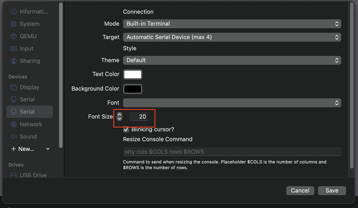The width and height of the screenshot is (358, 208).
Task: Expand the Target serial device dropdown
Action: point(232,37)
